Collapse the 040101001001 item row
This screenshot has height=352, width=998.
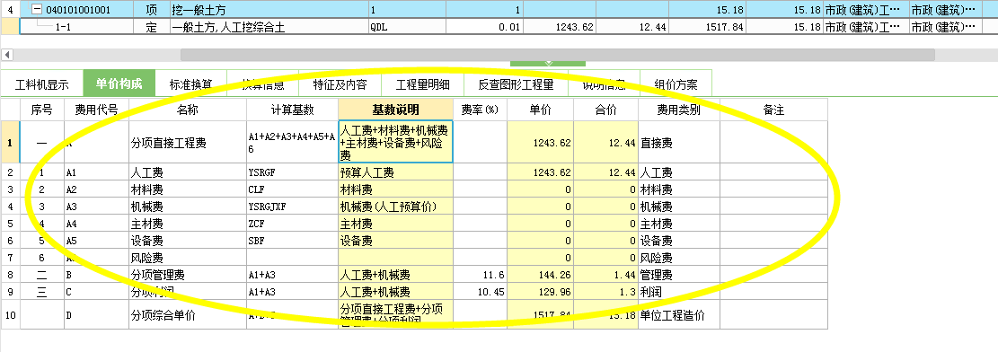[x=38, y=10]
